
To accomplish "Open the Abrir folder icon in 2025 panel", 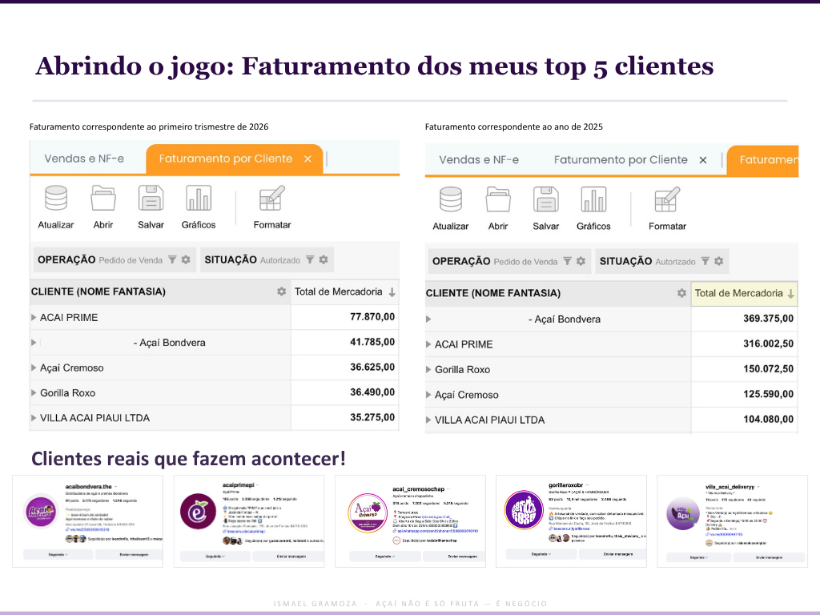I will pos(498,199).
